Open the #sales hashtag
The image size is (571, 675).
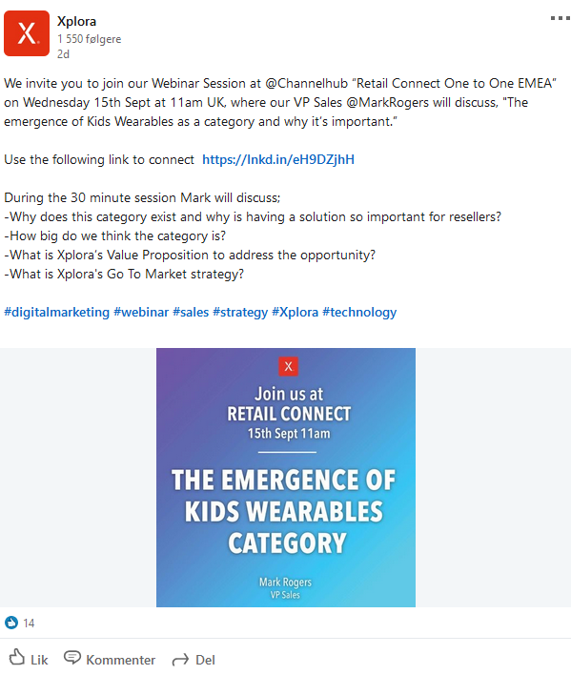pos(191,312)
